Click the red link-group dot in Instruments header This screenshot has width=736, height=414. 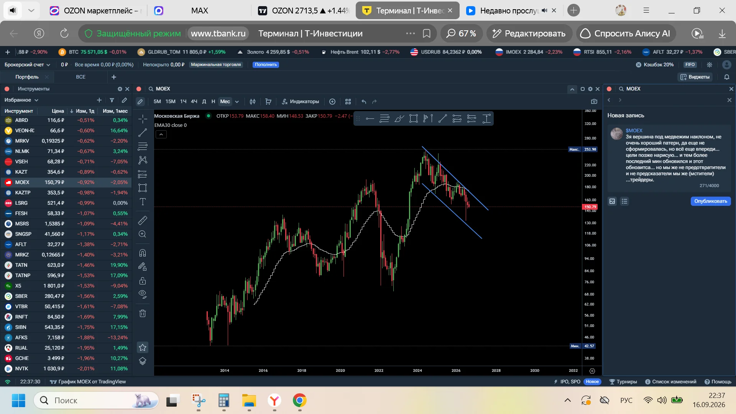[7, 89]
